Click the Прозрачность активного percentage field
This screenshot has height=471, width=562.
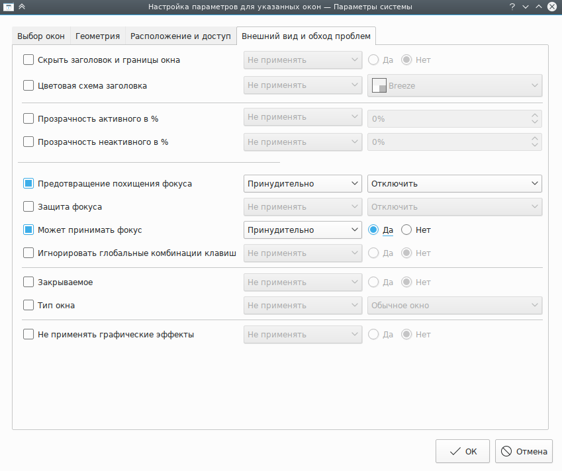click(448, 119)
